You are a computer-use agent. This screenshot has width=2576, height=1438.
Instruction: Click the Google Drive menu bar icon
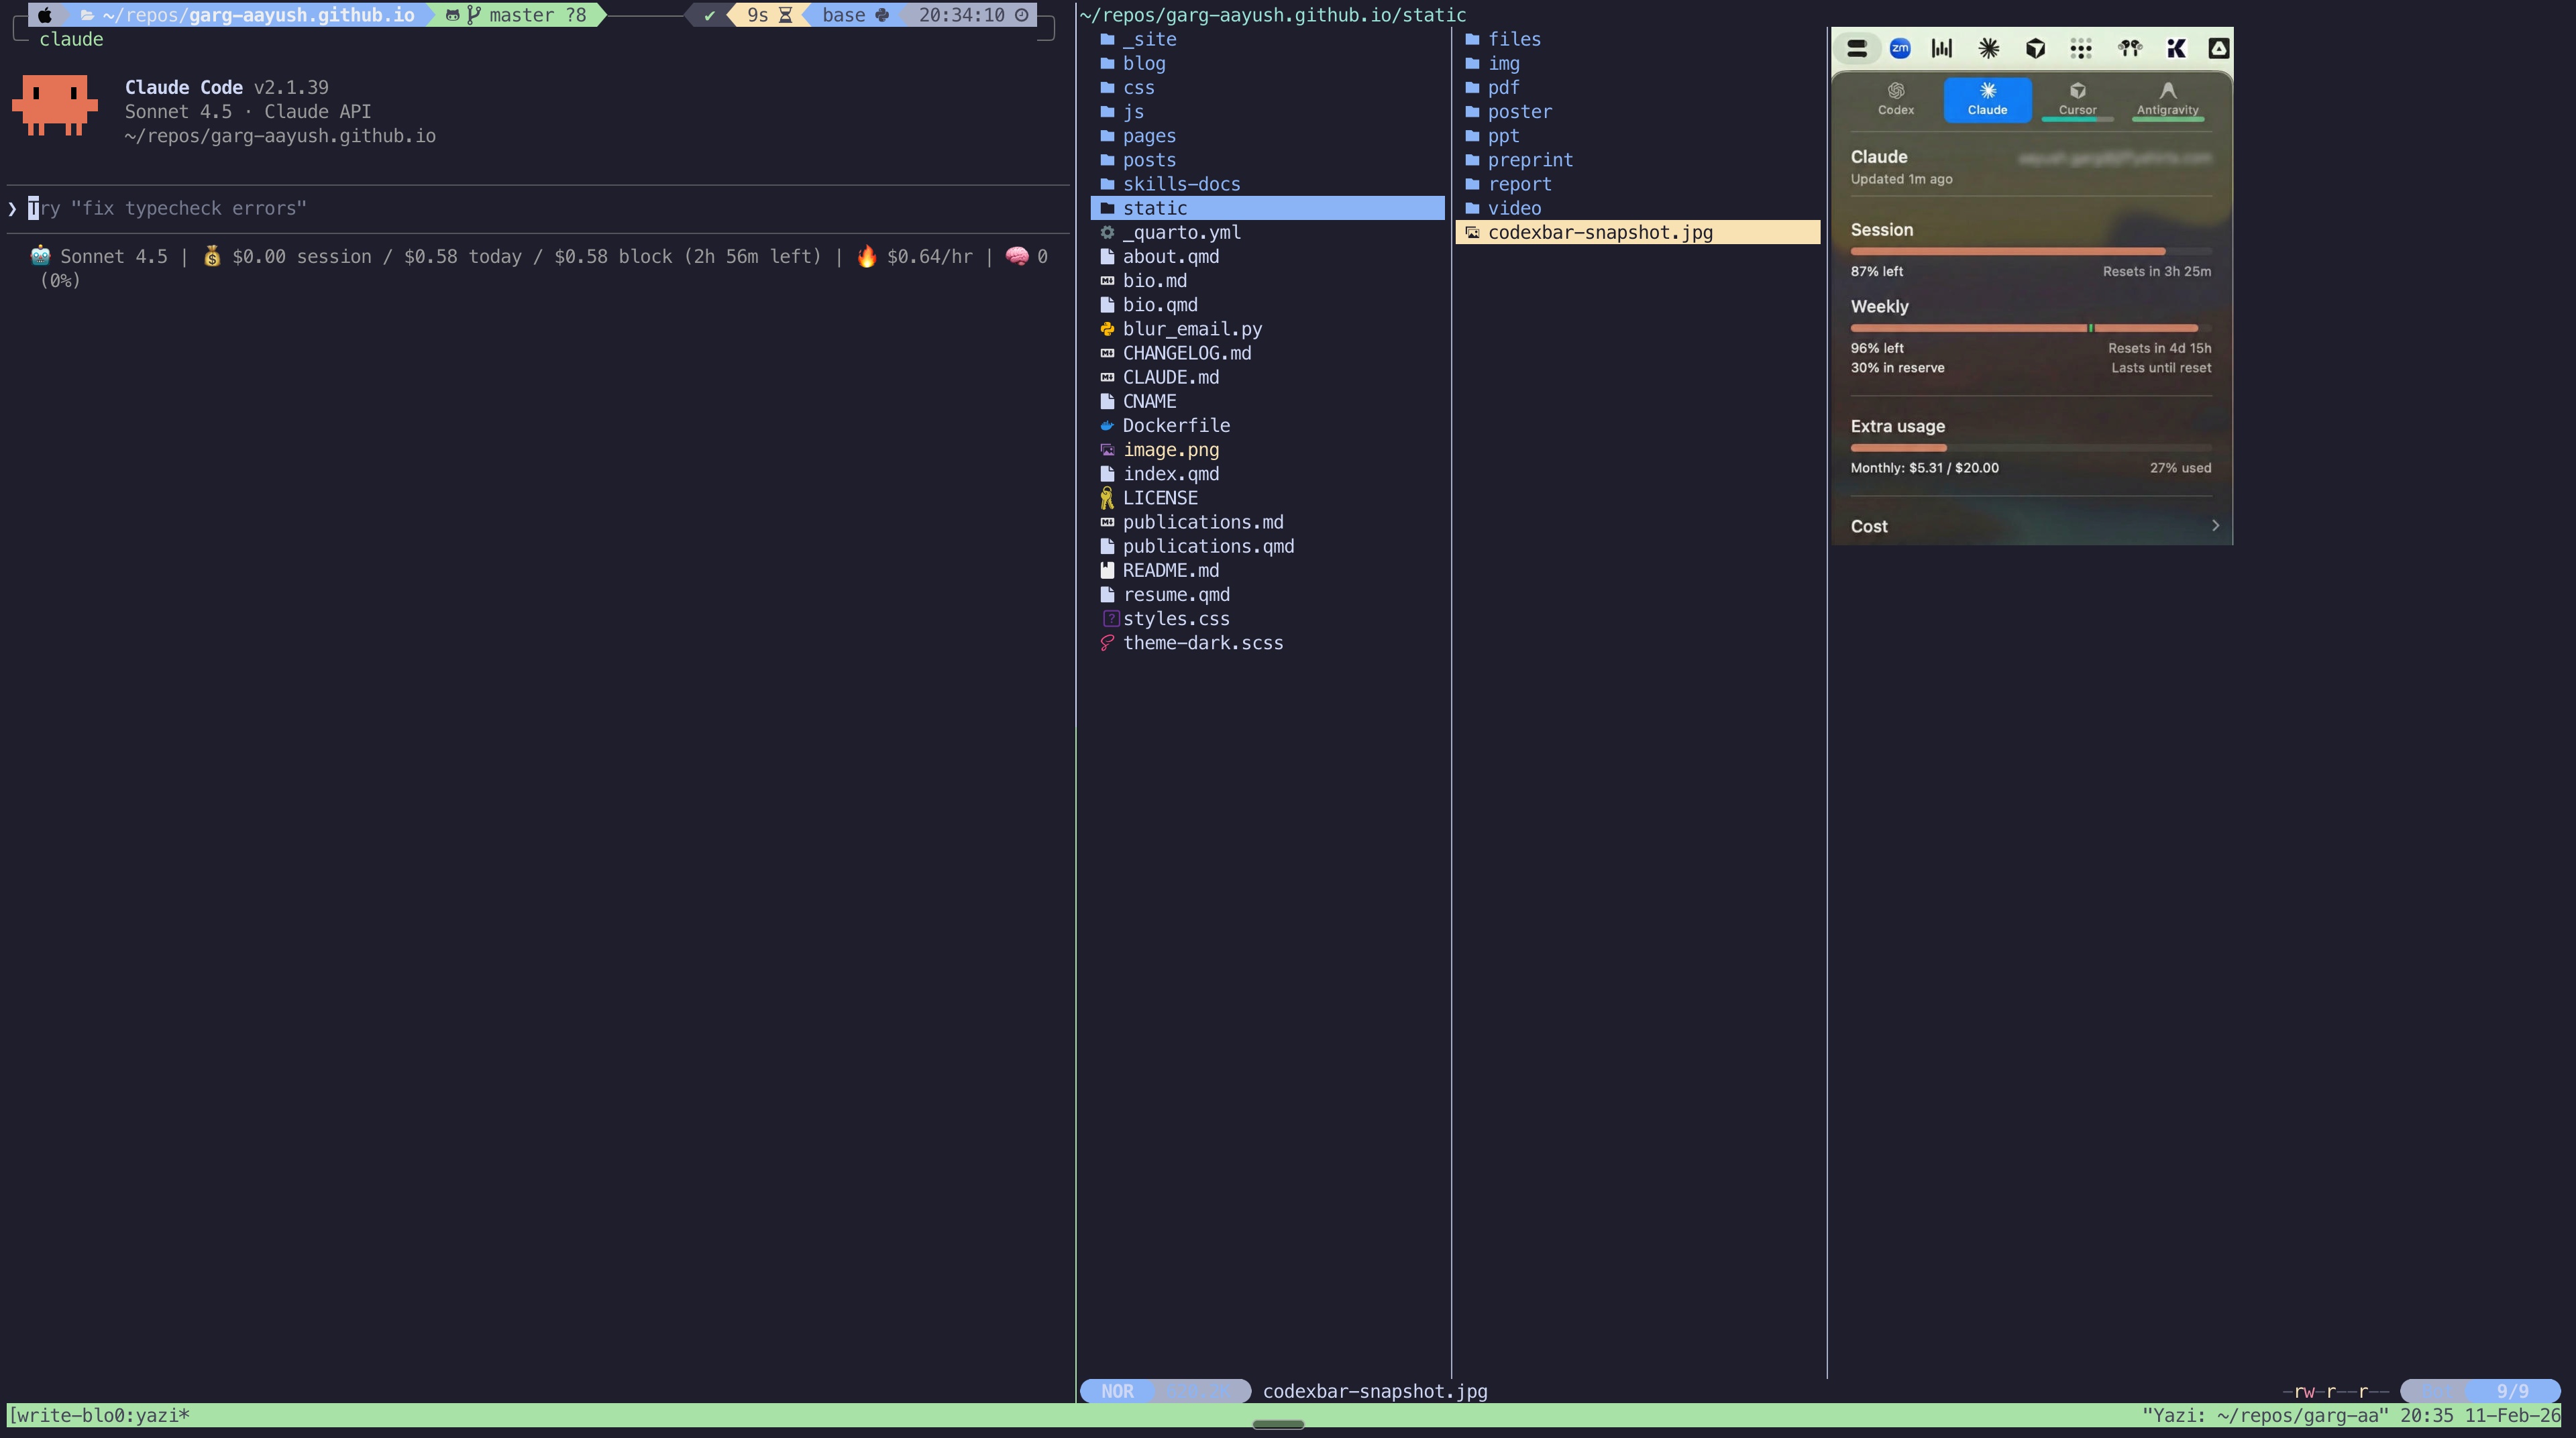click(2218, 48)
